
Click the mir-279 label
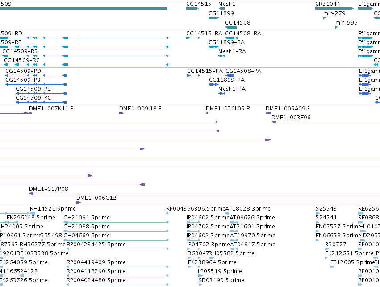pos(334,13)
